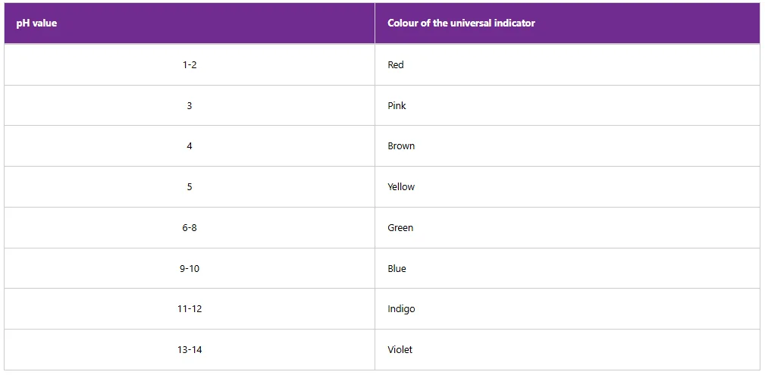Click the 'pH value' column header

click(x=36, y=23)
